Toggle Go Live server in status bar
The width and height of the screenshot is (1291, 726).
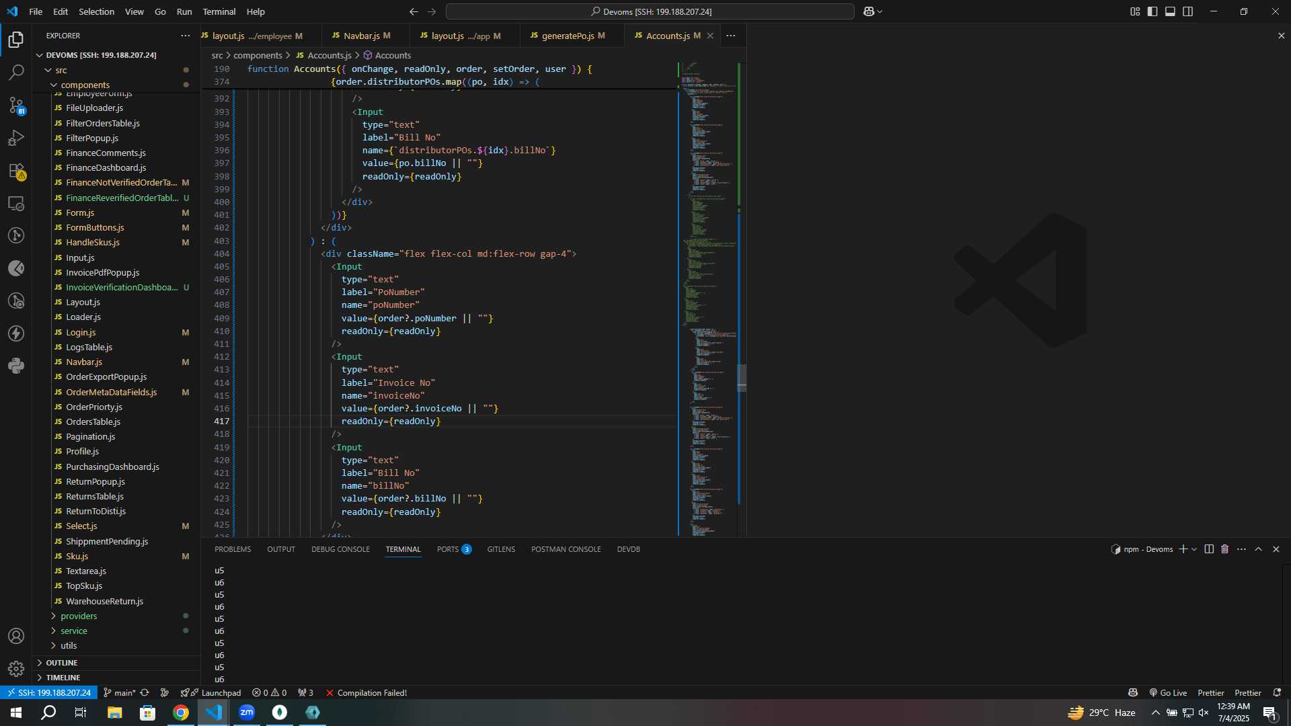1168,692
